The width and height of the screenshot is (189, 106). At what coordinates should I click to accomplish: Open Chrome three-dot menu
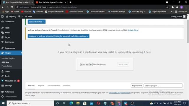[186, 7]
